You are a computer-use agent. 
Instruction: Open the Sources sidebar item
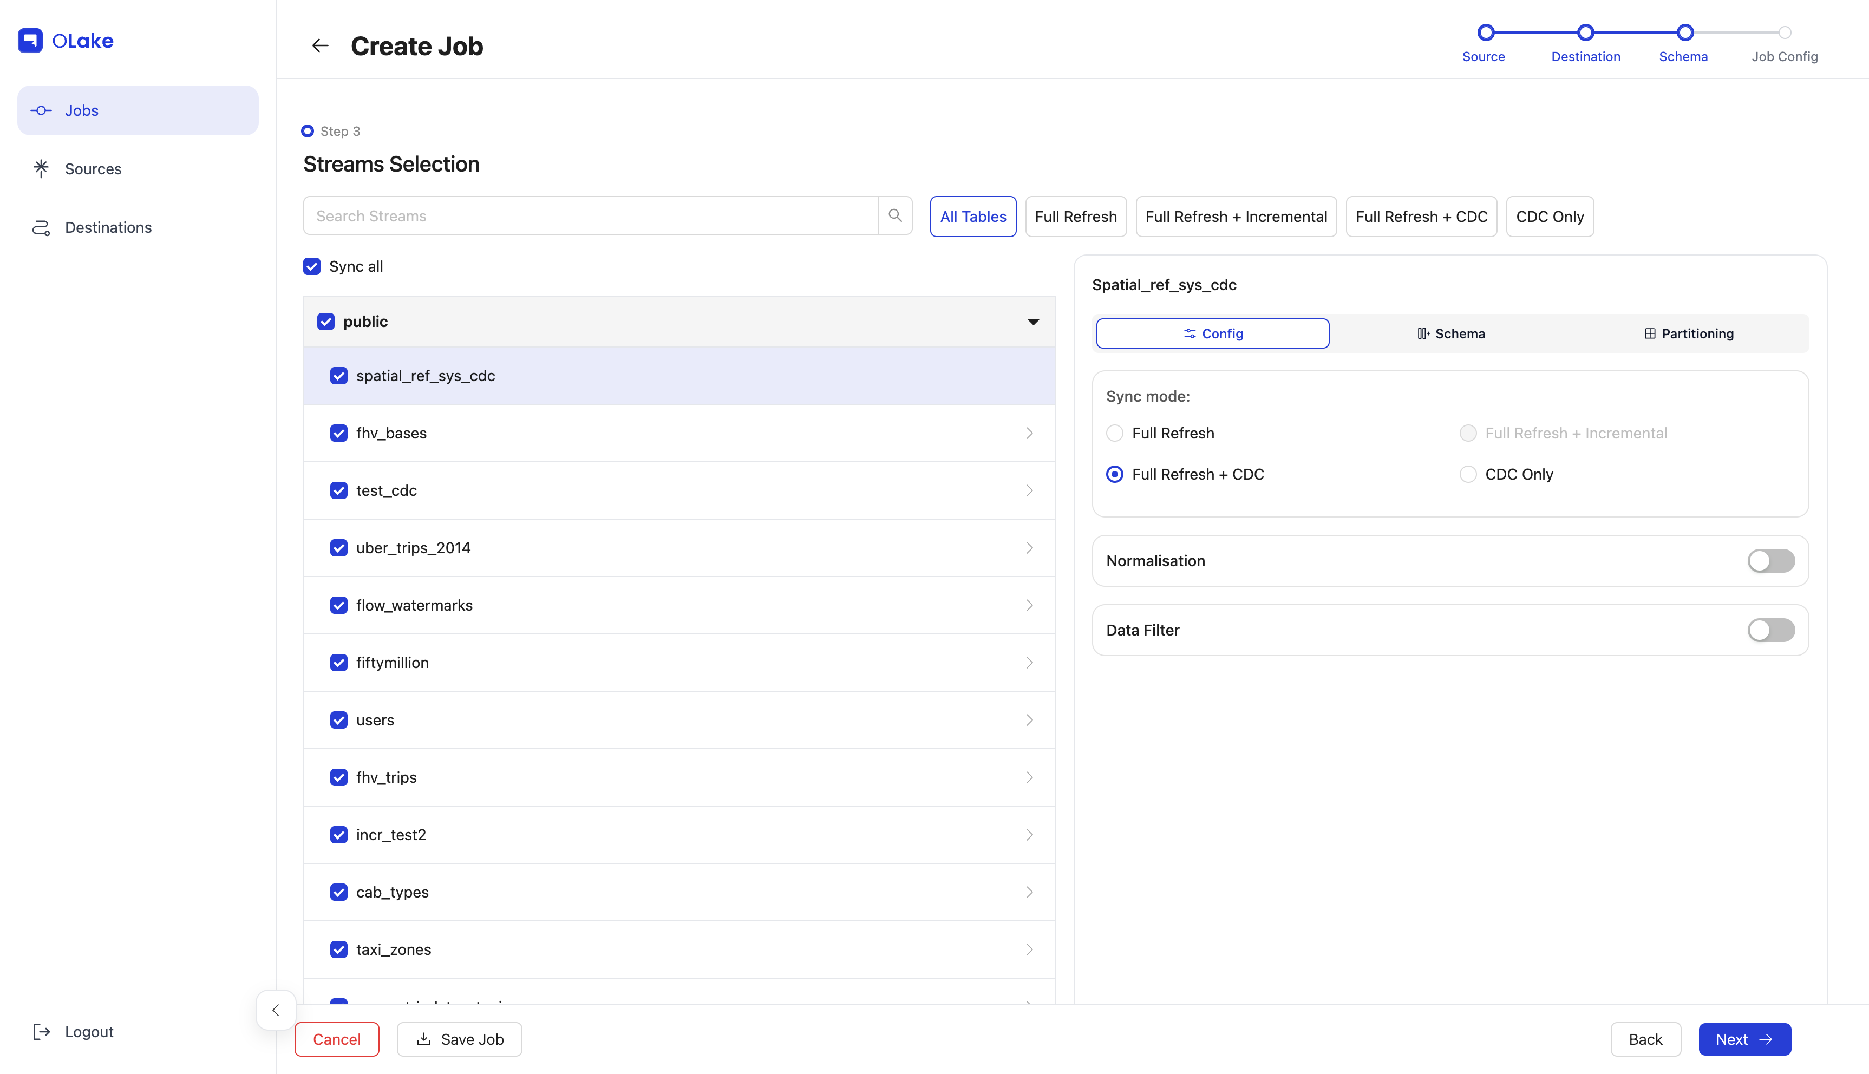click(138, 169)
